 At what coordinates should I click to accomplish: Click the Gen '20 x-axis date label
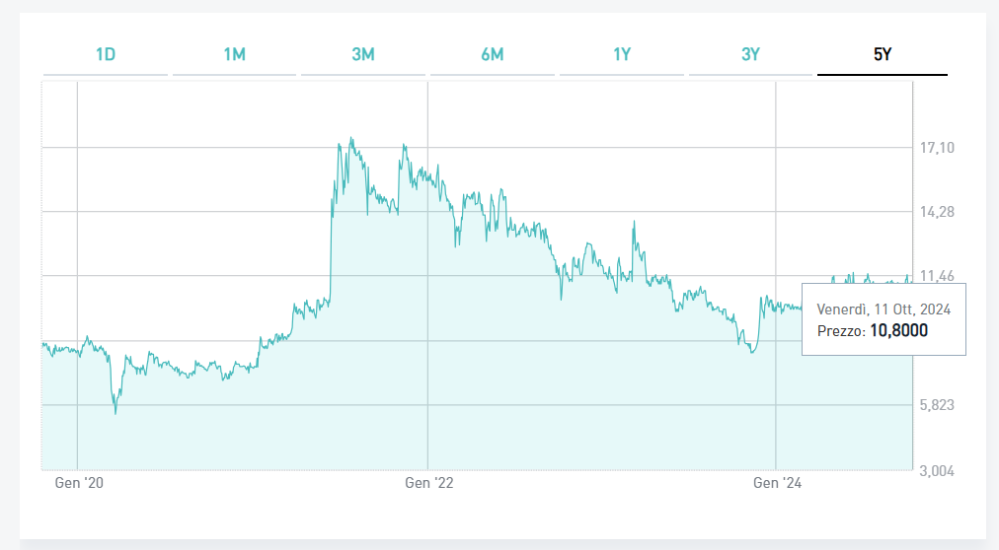78,483
